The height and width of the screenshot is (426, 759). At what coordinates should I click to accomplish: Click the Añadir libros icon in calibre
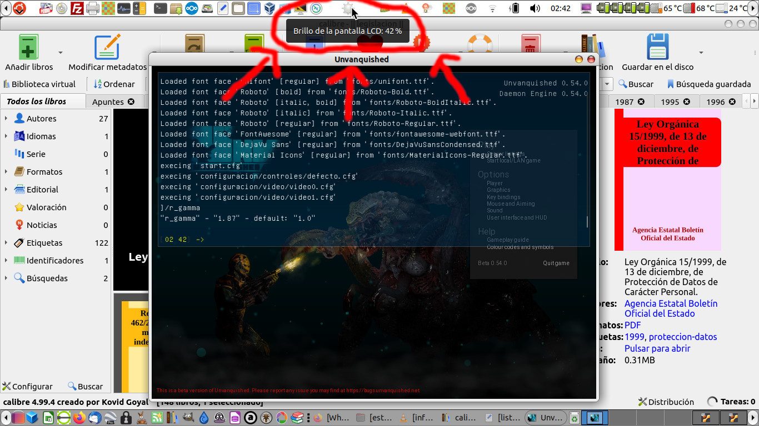[x=29, y=47]
